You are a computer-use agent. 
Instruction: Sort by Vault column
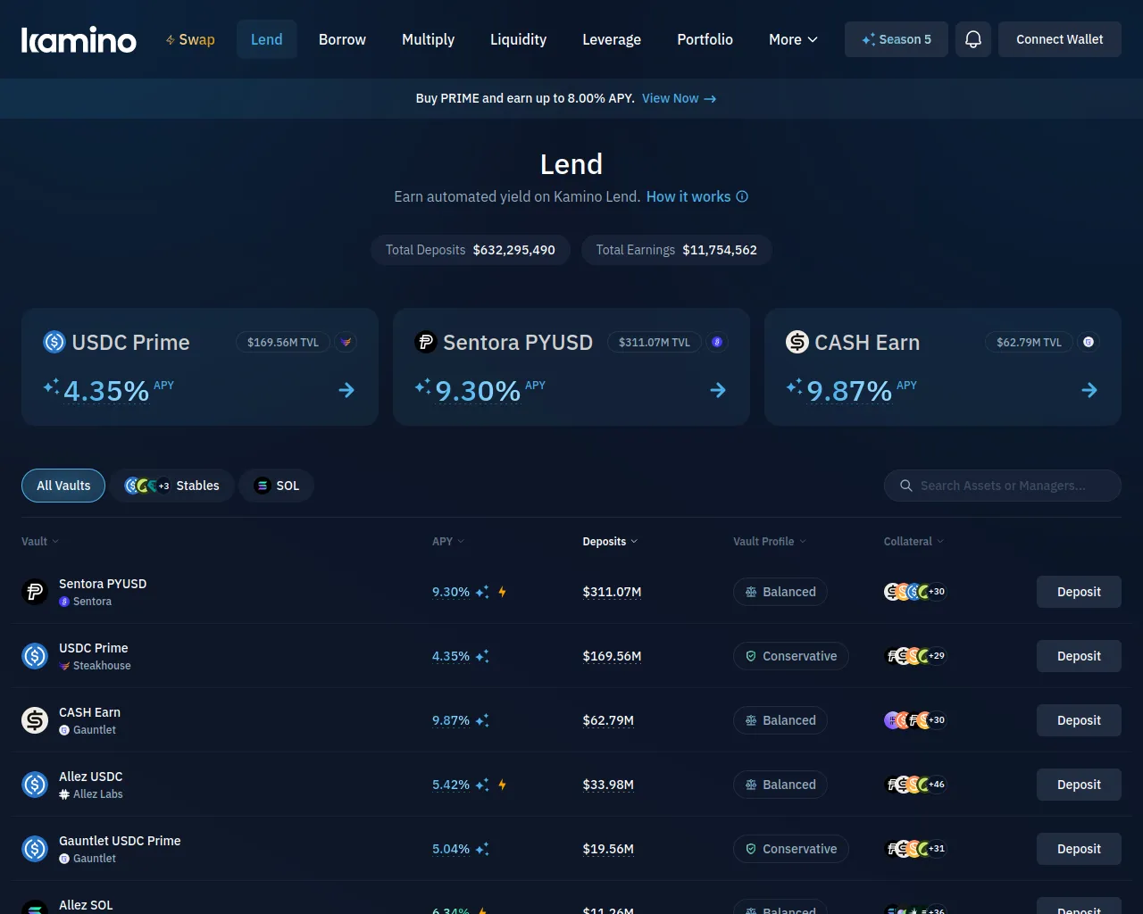[40, 542]
